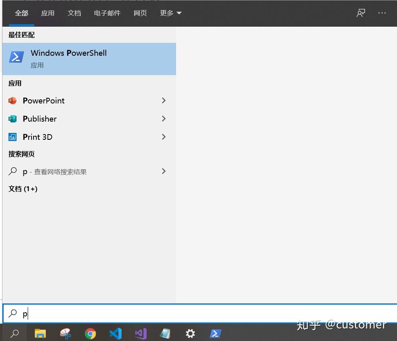Click the taskbar search magnifier icon
The image size is (397, 341).
[15, 333]
